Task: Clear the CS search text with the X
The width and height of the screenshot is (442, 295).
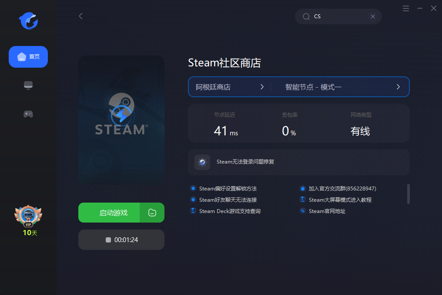Action: [x=373, y=16]
